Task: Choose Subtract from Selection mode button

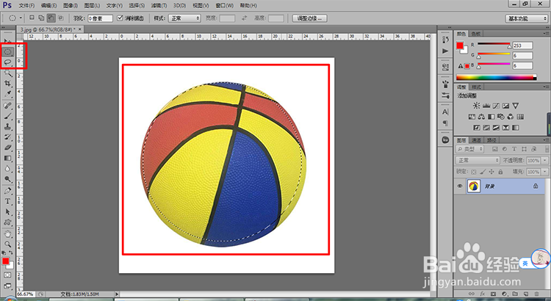Action: pyautogui.click(x=51, y=18)
